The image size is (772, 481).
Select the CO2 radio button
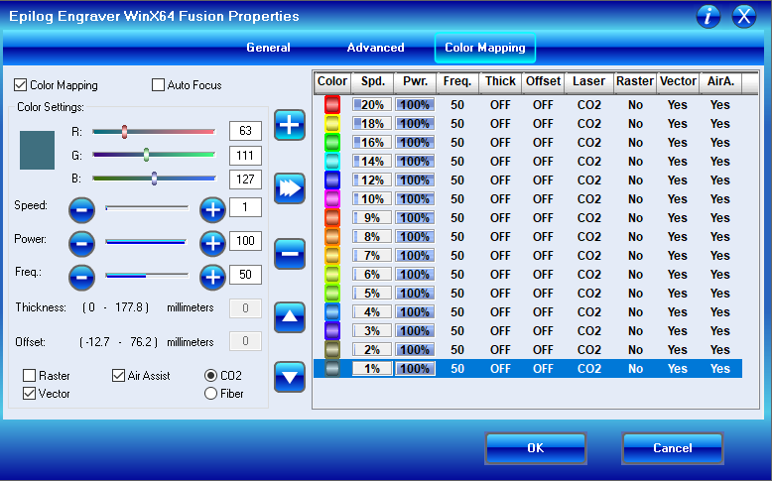(210, 376)
